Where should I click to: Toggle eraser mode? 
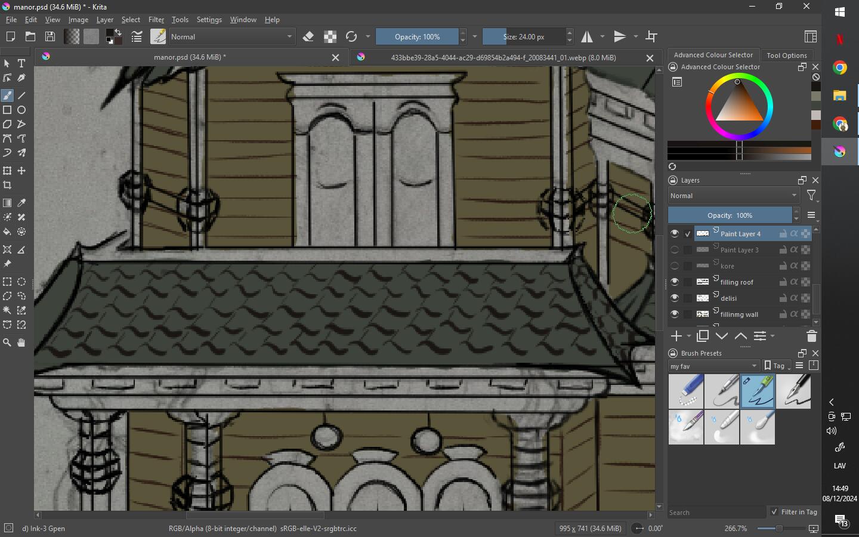[x=308, y=36]
